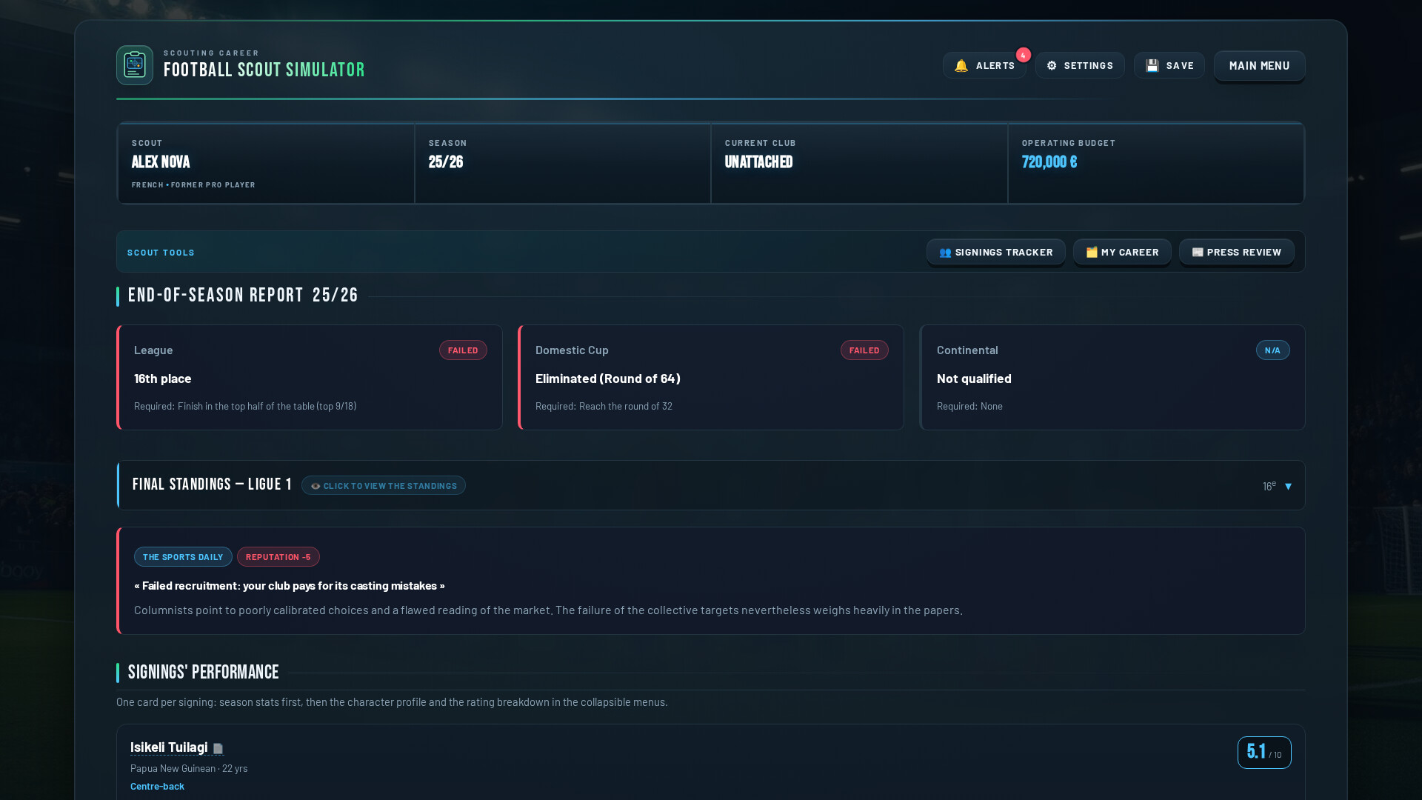Click the 720,000 € operating budget value
The width and height of the screenshot is (1422, 800).
(1049, 162)
